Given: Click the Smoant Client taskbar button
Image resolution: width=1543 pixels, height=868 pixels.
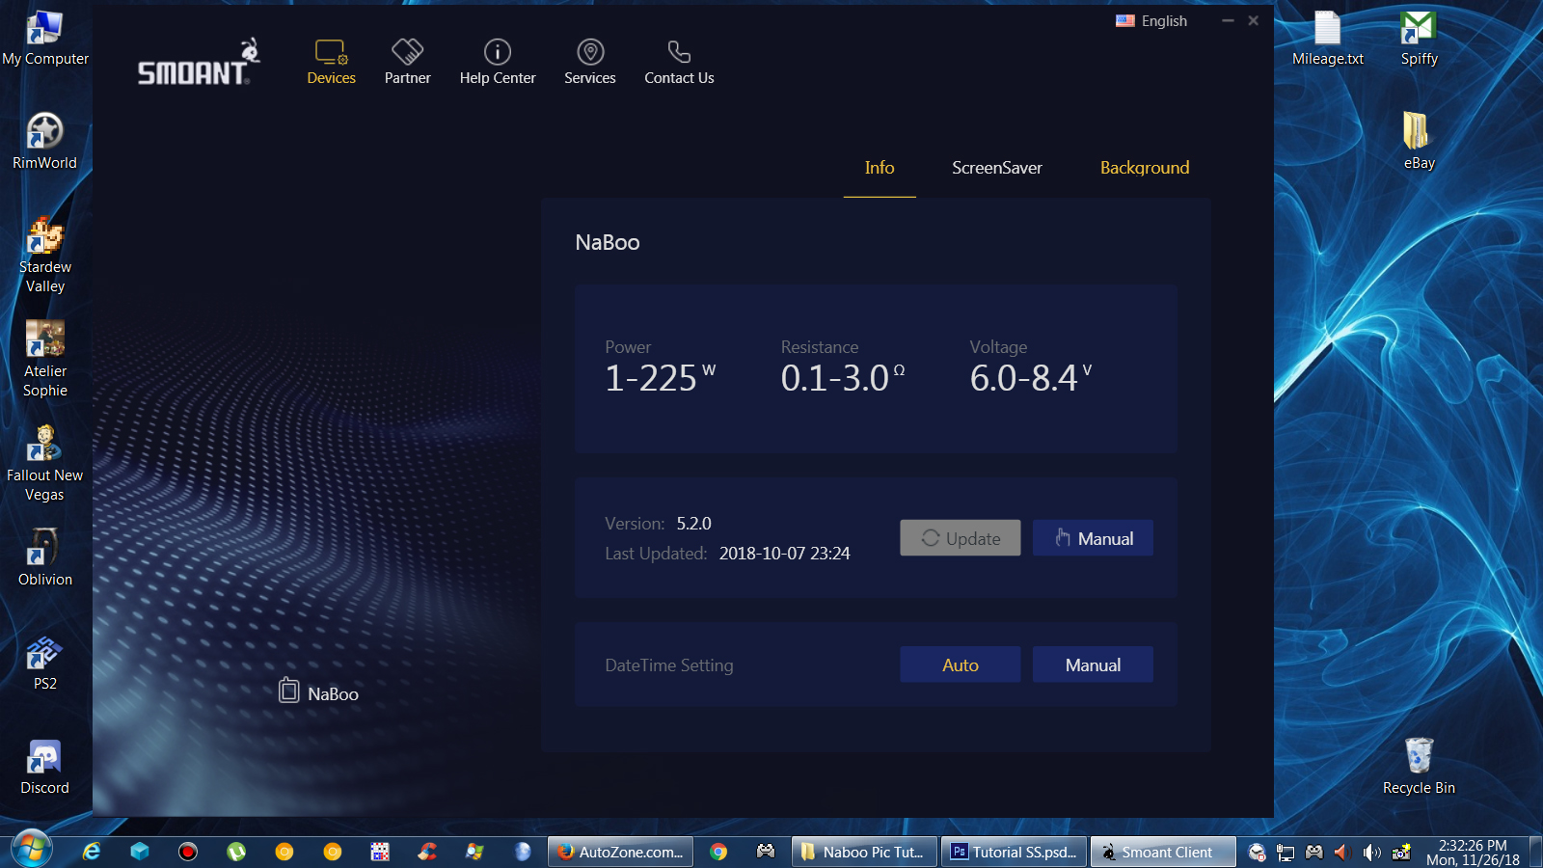Looking at the screenshot, I should click(x=1163, y=852).
